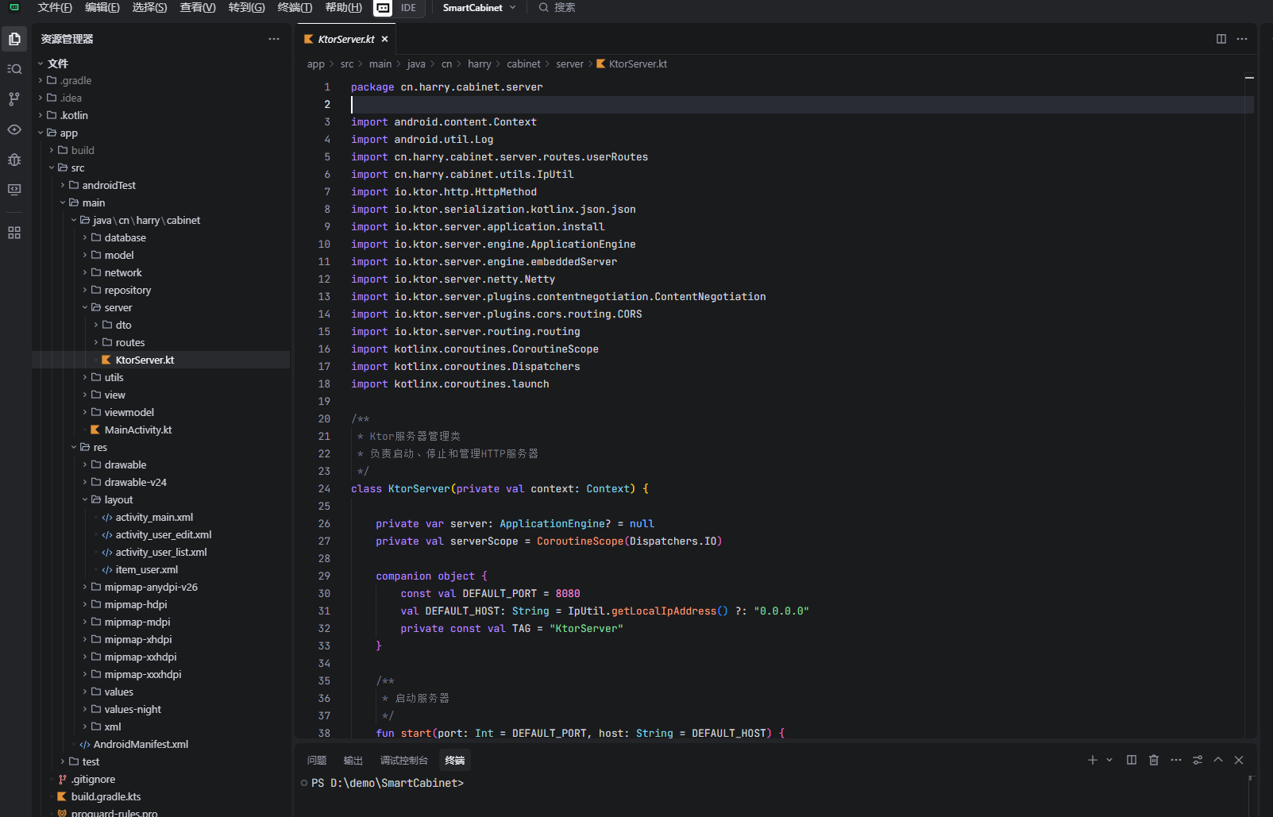Open the debug bug icon panel
This screenshot has width=1273, height=817.
tap(14, 160)
